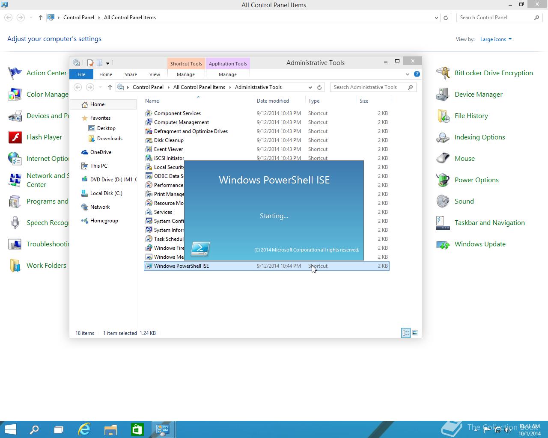Open address dropdown in Control Panel window
This screenshot has width=548, height=438.
pos(436,18)
